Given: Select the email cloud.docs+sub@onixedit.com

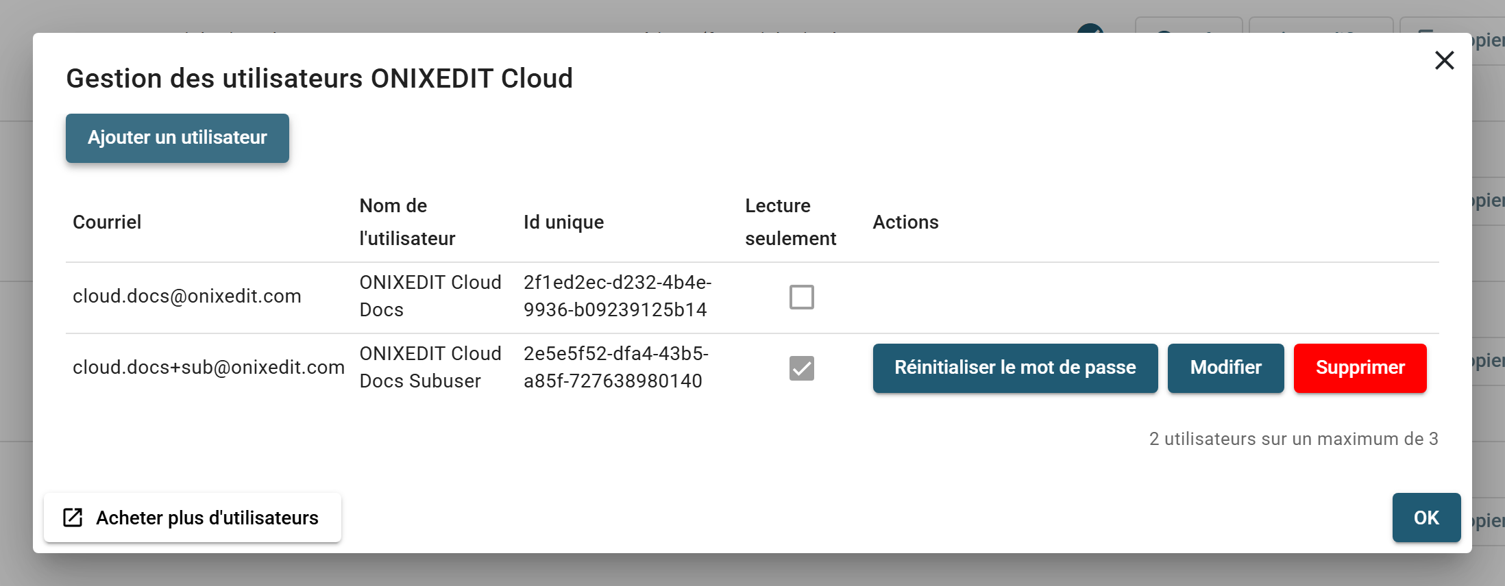Looking at the screenshot, I should pos(208,368).
